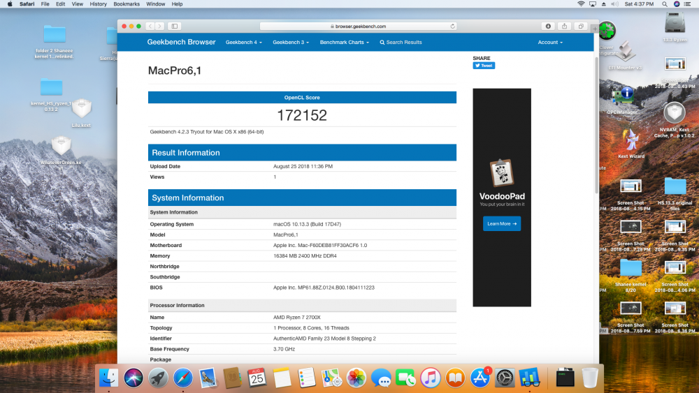The width and height of the screenshot is (699, 393).
Task: Expand Benchmark Charts dropdown
Action: click(344, 43)
